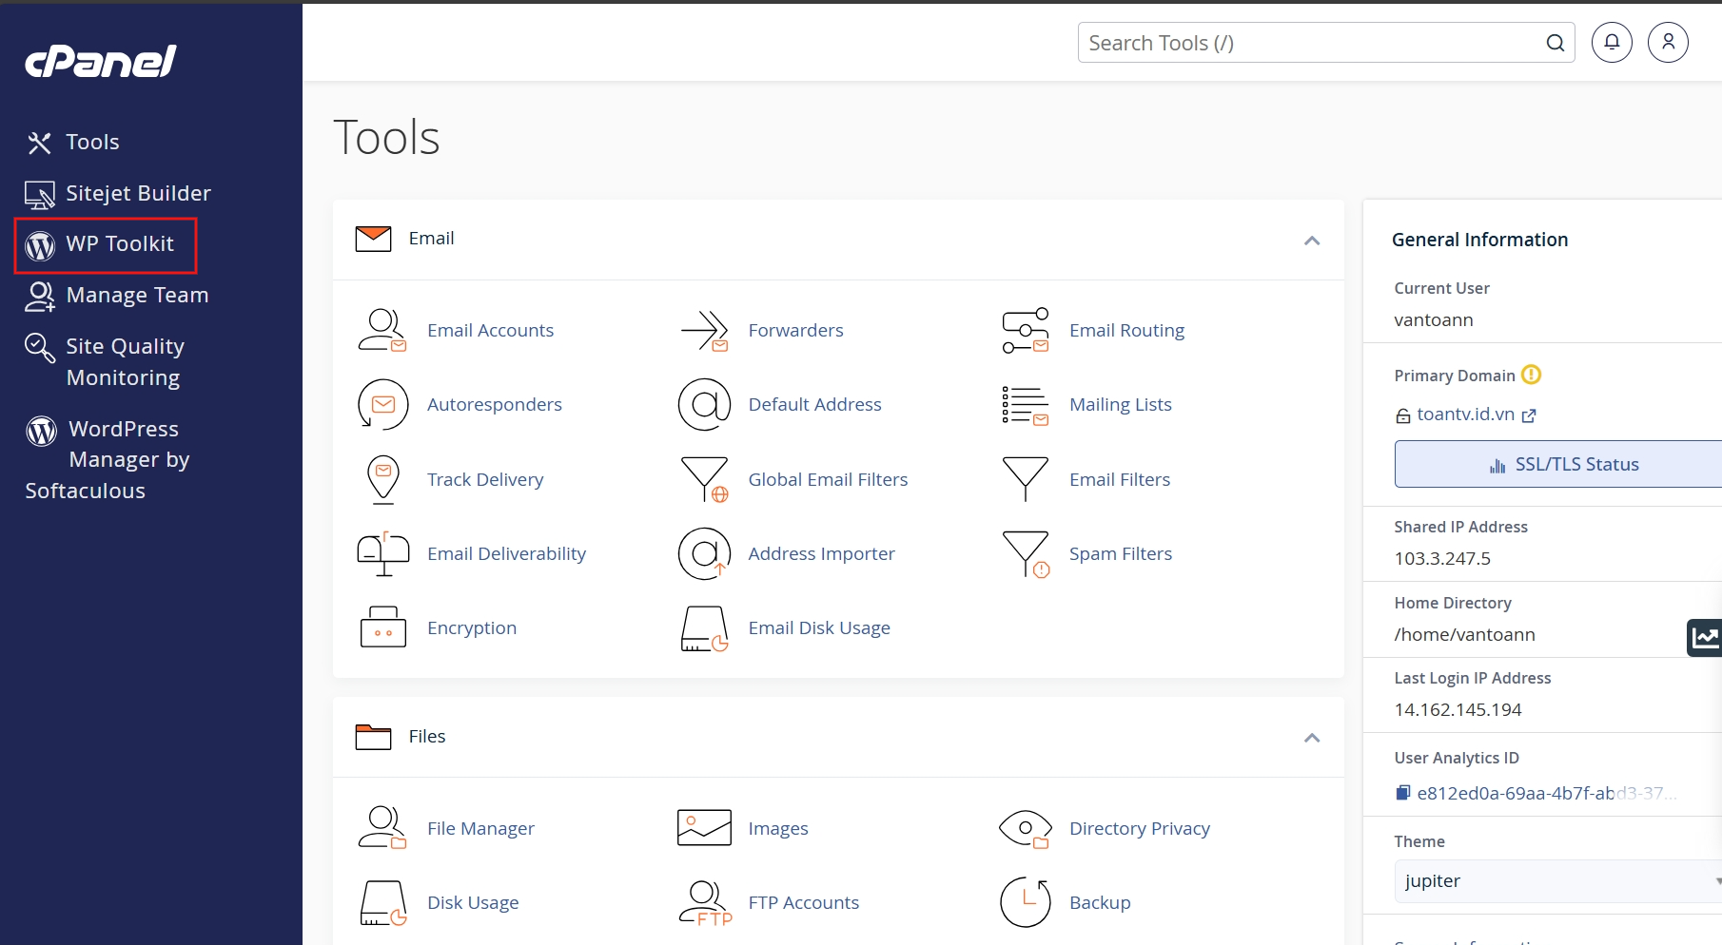The image size is (1722, 945).
Task: Copy the User Analytics ID value
Action: [x=1403, y=793]
